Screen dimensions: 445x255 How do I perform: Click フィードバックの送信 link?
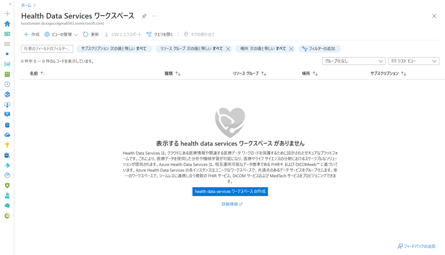(x=416, y=246)
